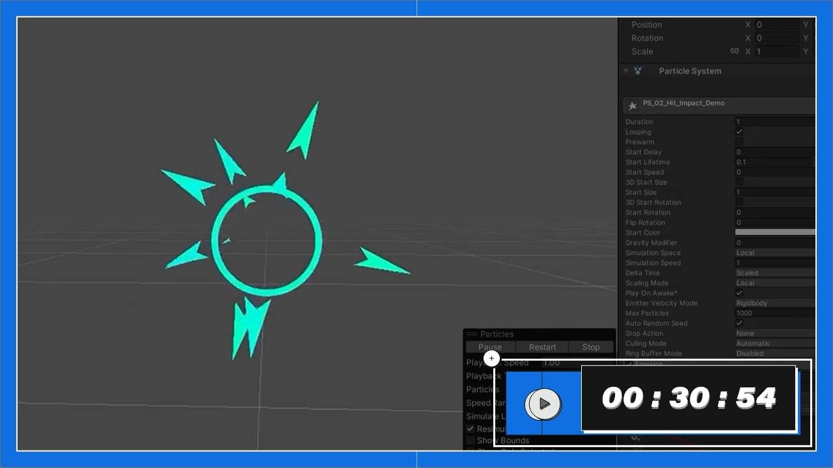Stop the particle simulation

tap(591, 347)
